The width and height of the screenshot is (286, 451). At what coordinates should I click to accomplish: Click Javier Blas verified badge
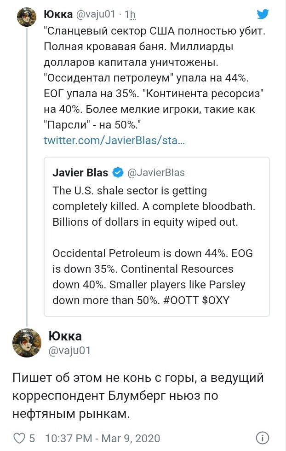118,173
